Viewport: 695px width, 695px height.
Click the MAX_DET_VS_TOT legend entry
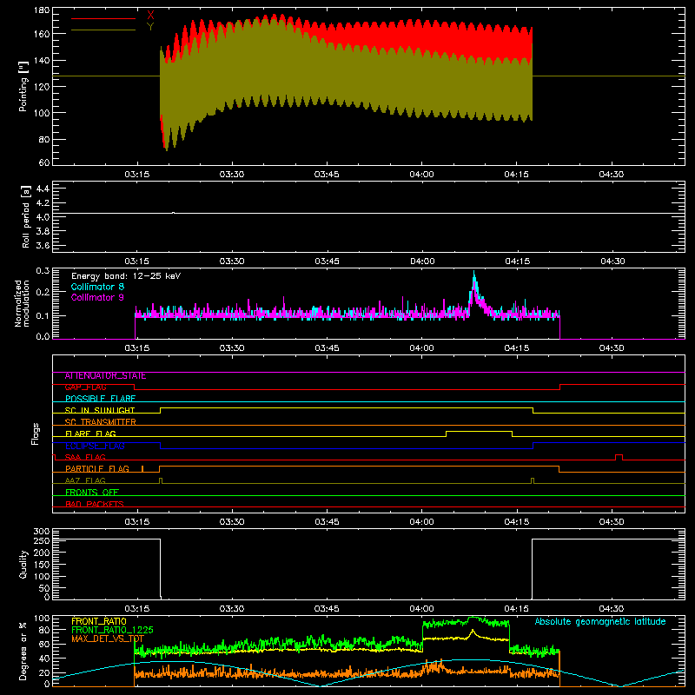coord(108,639)
